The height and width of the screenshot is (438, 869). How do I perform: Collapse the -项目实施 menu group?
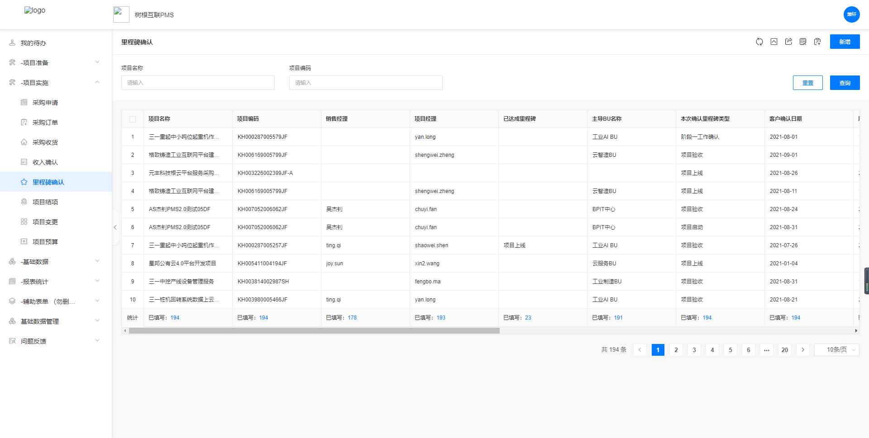point(56,83)
